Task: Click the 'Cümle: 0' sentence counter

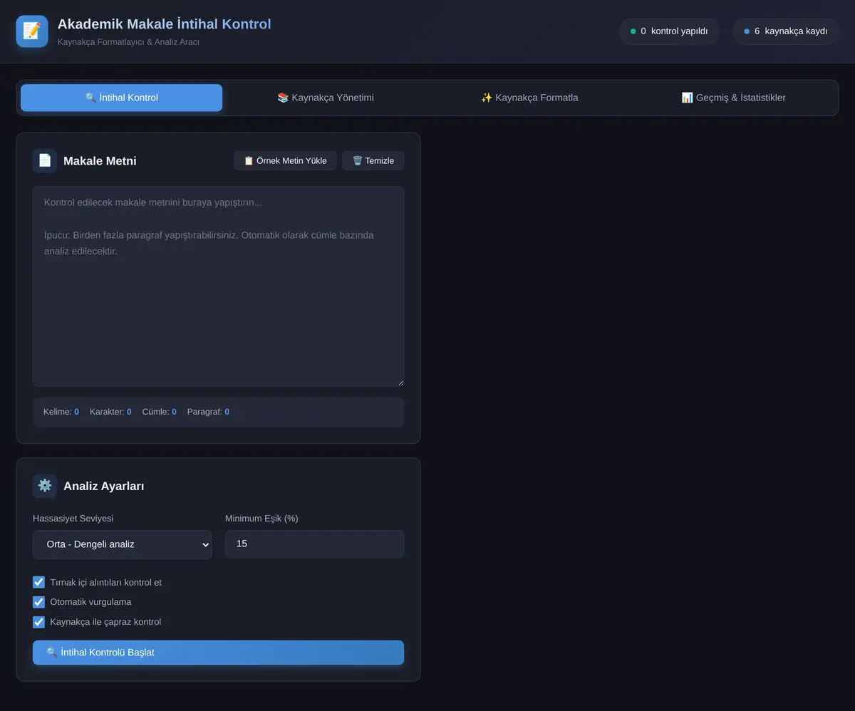Action: pos(160,412)
